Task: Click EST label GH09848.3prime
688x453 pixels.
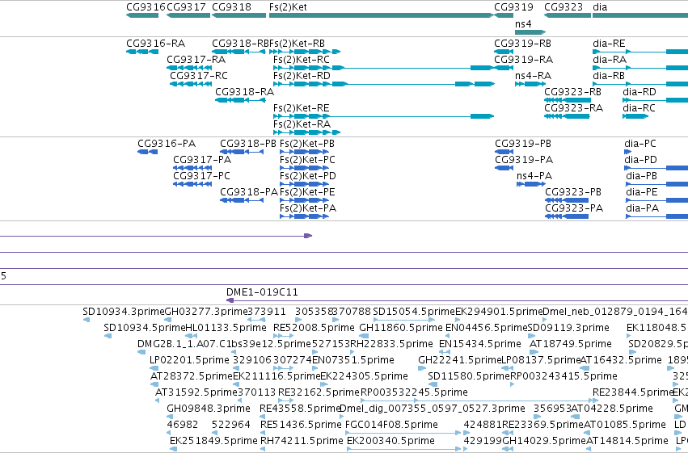Action: pyautogui.click(x=209, y=409)
